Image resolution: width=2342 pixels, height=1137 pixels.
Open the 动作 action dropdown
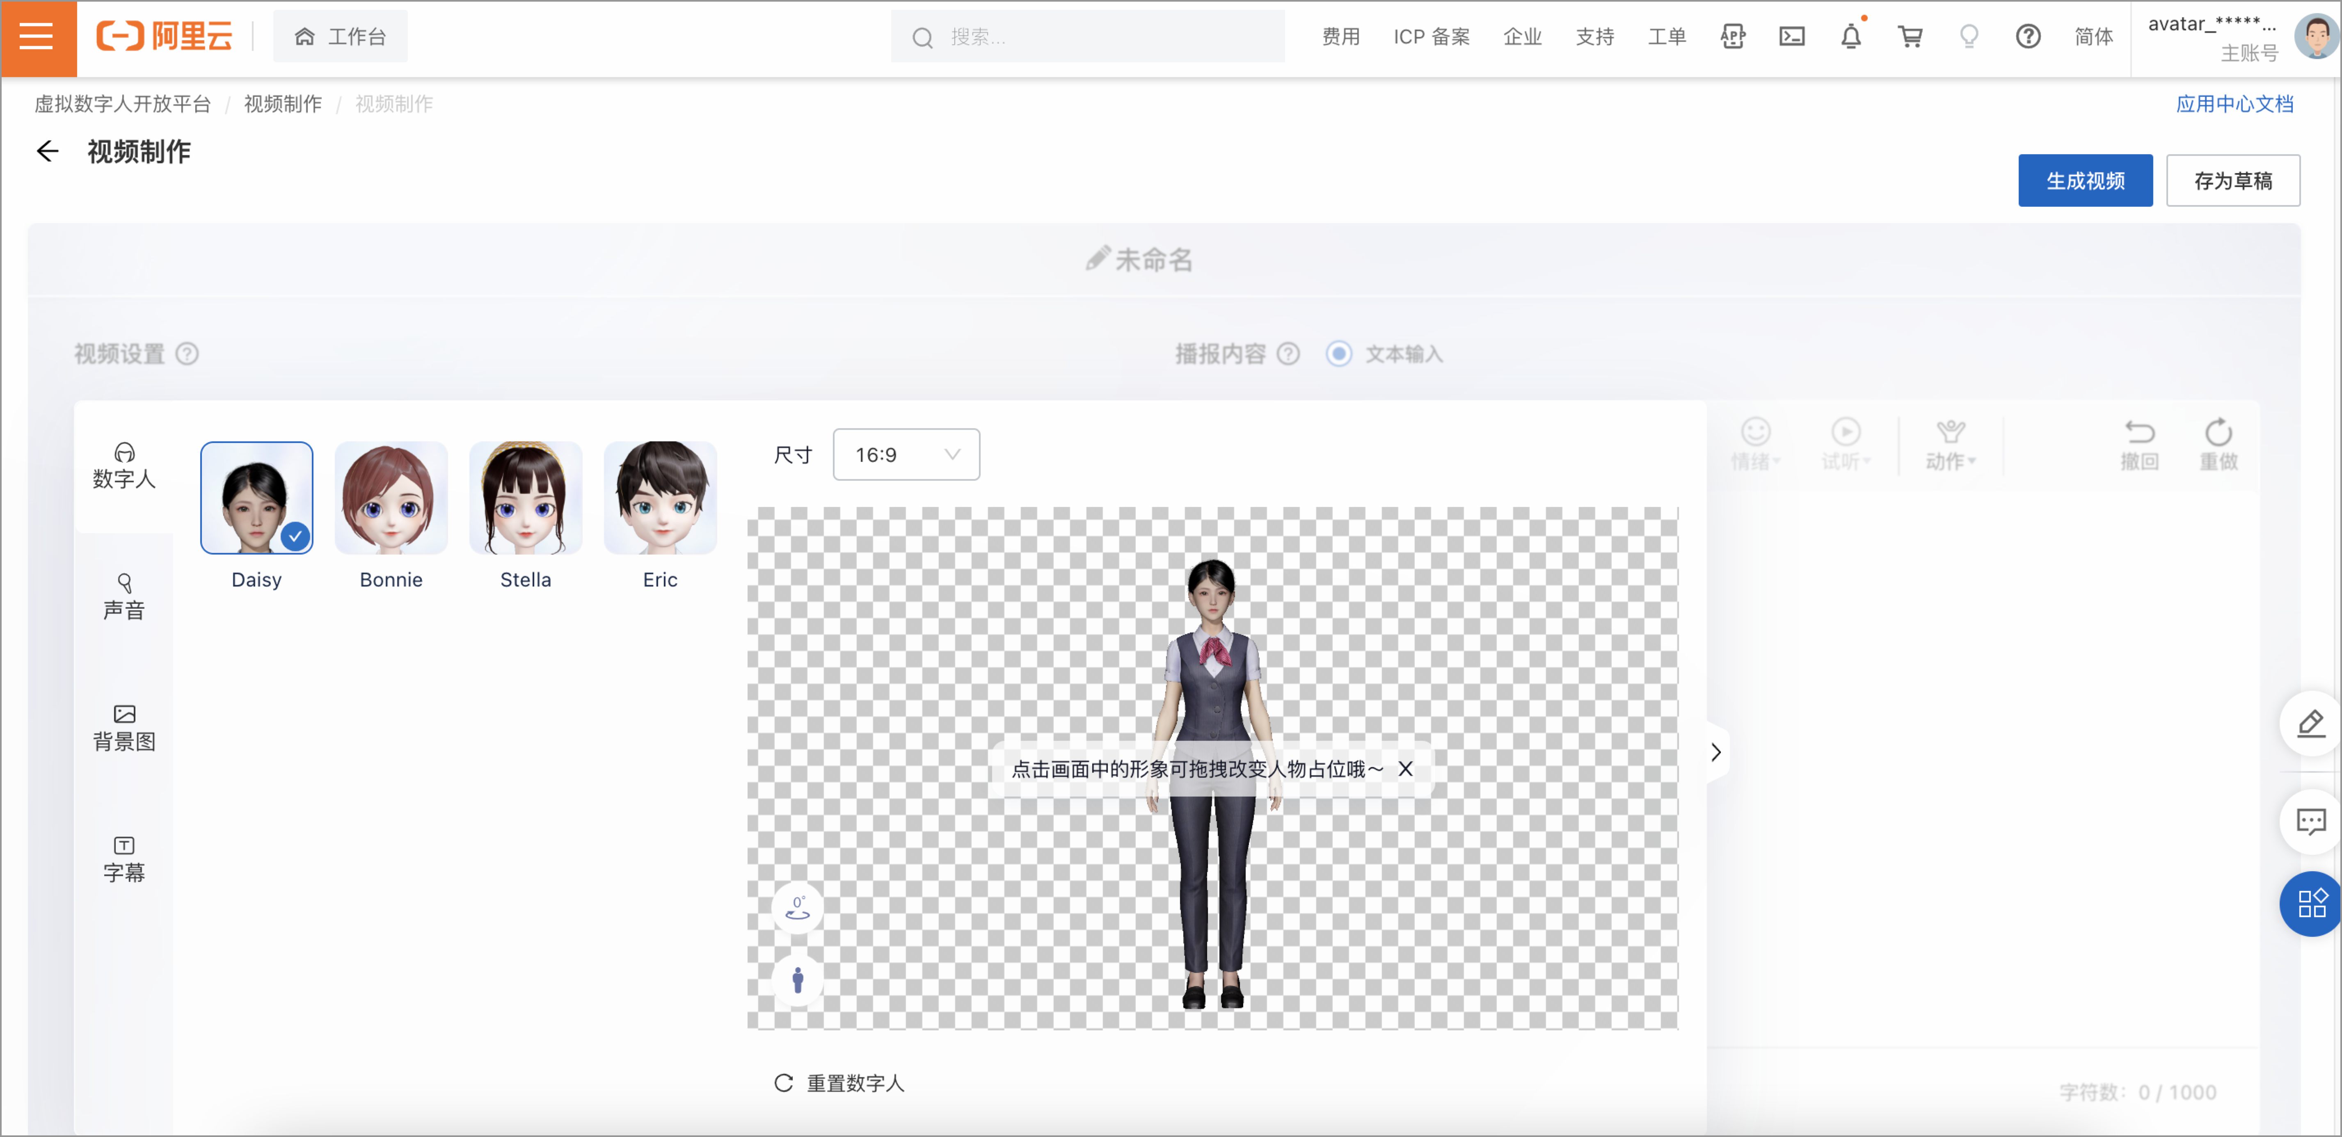[x=1950, y=445]
